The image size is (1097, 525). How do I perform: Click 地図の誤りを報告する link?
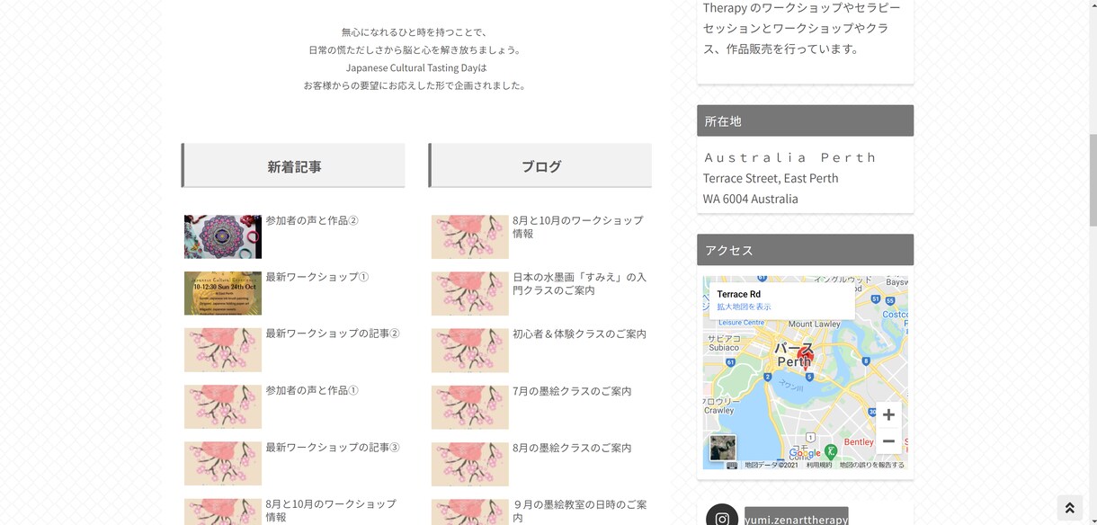[x=872, y=466]
